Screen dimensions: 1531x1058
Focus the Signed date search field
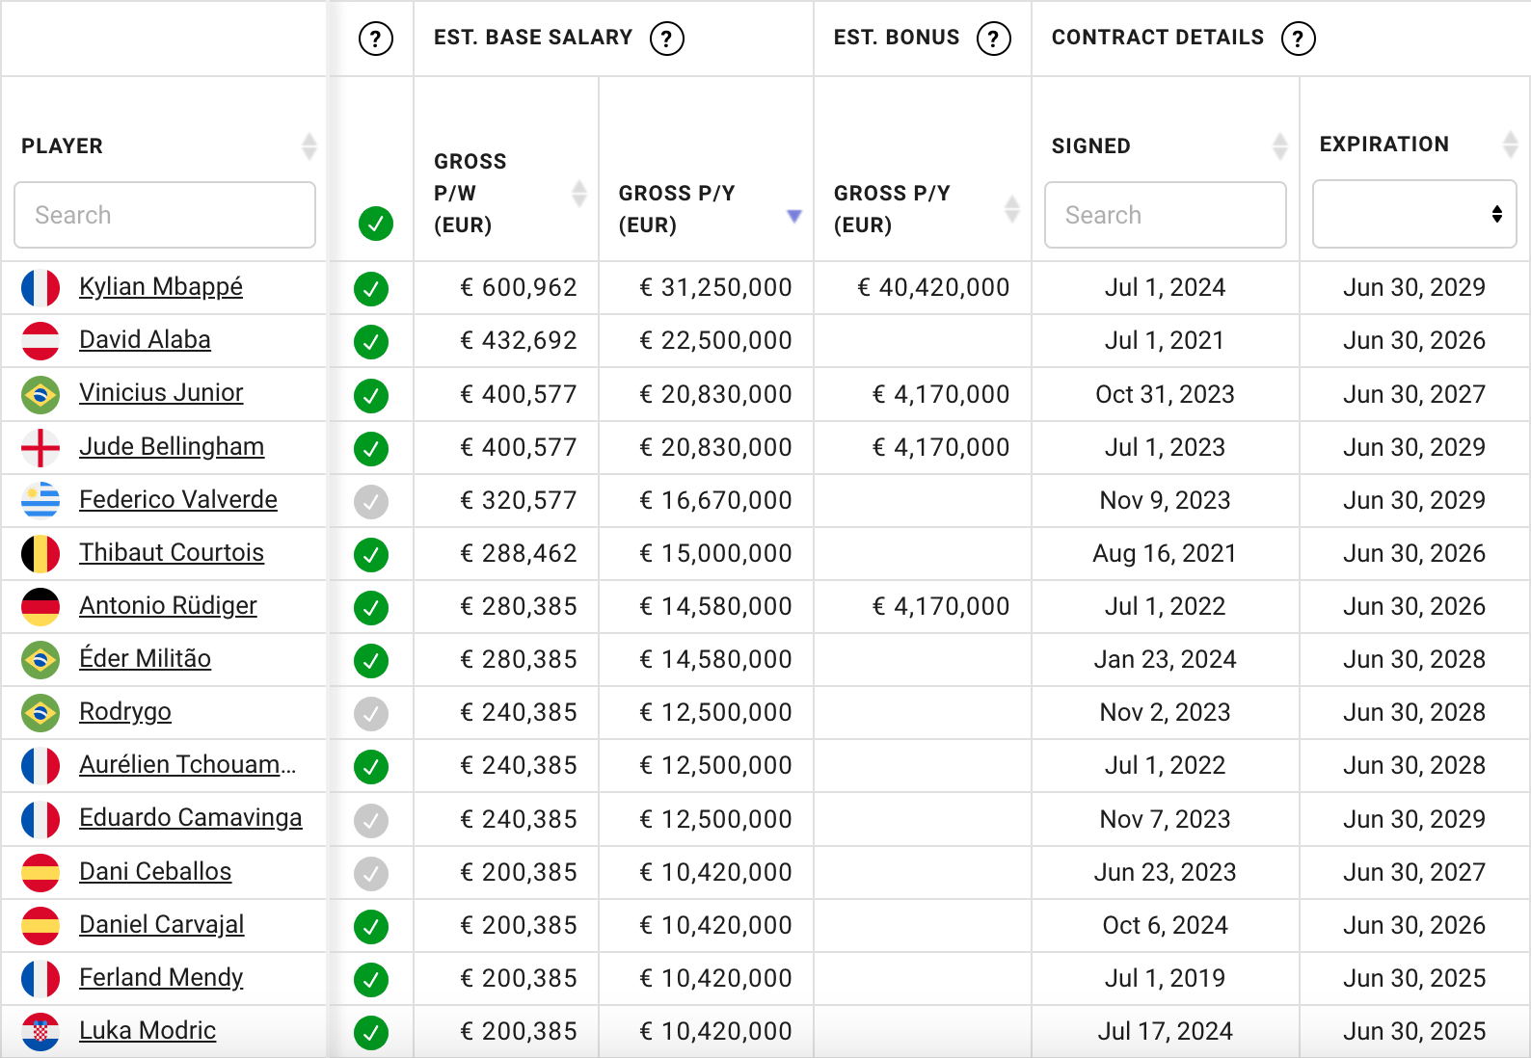(x=1166, y=215)
